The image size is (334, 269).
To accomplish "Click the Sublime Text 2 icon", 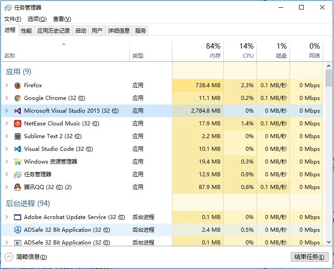I will [17, 136].
